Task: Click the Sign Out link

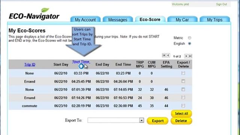Action: (x=221, y=4)
